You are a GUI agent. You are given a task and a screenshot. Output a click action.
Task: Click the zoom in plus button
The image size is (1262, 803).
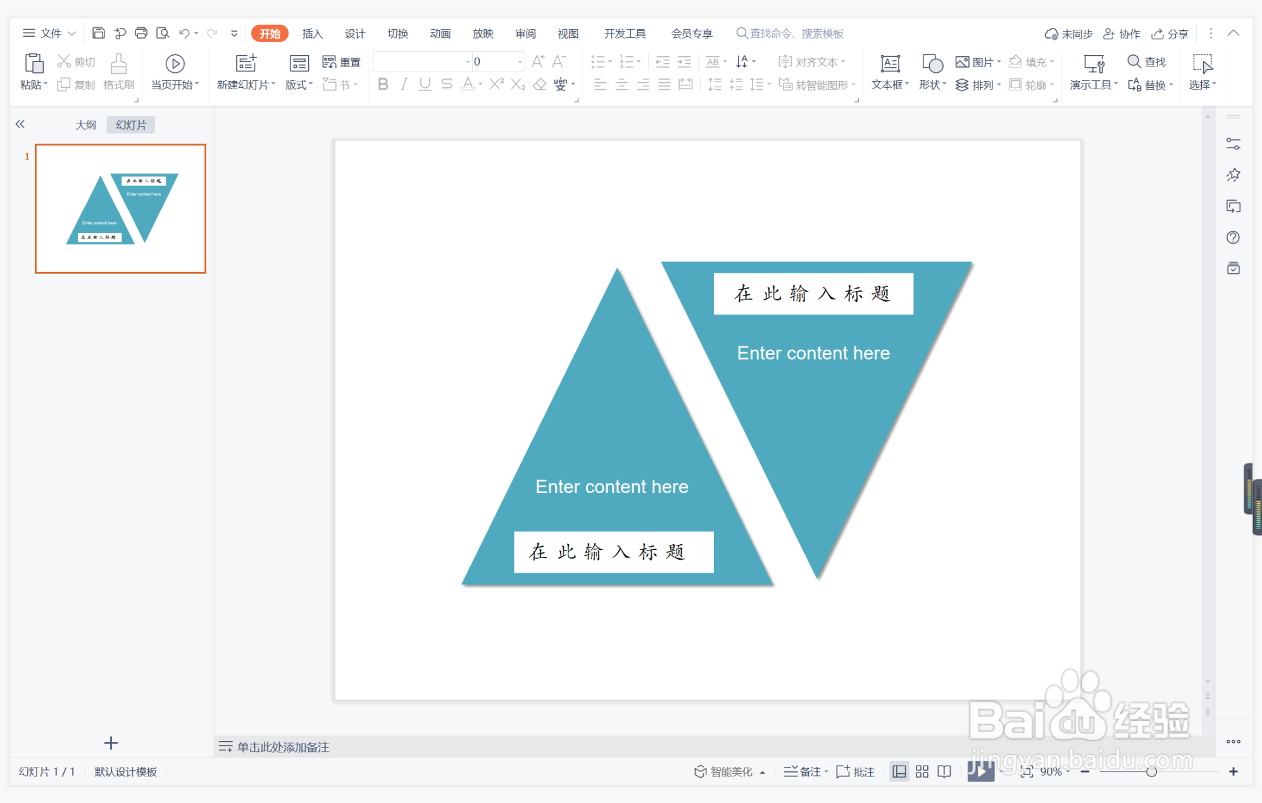1233,771
